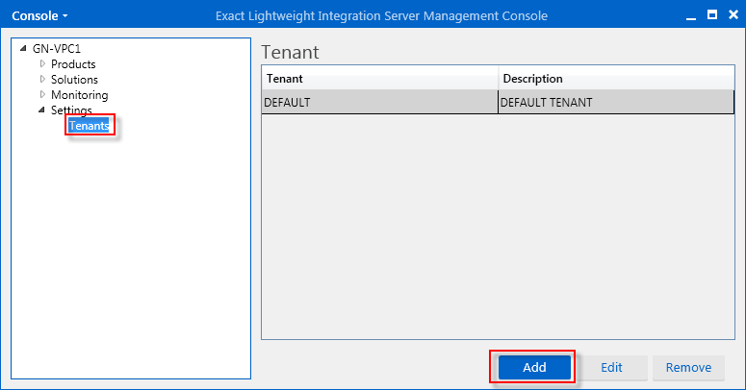Sort by the Description column header
The height and width of the screenshot is (390, 746).
pos(616,79)
